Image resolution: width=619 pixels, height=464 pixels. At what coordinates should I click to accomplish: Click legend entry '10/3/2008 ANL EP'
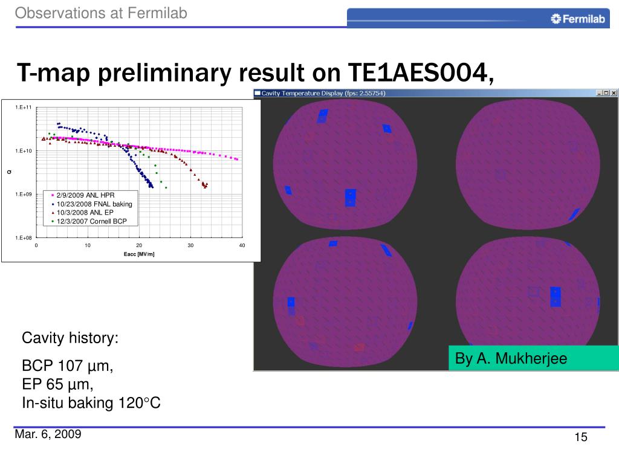pyautogui.click(x=85, y=213)
